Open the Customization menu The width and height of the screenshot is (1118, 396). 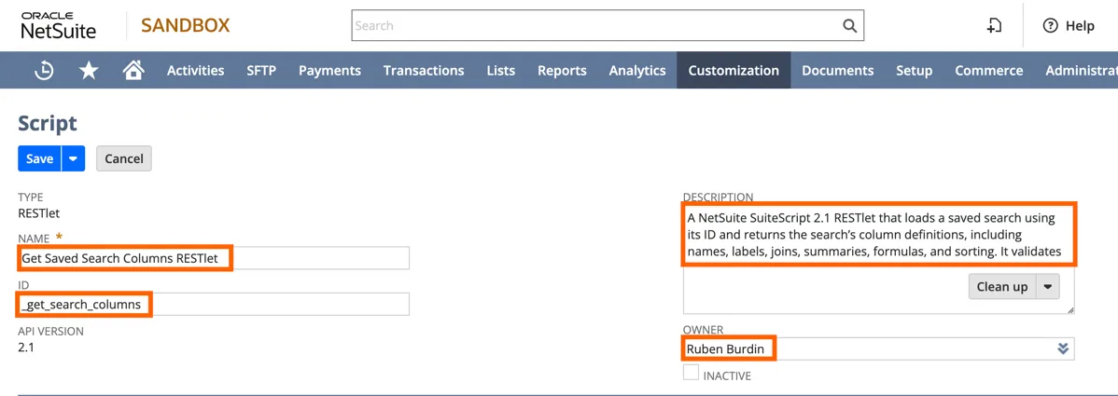point(734,71)
